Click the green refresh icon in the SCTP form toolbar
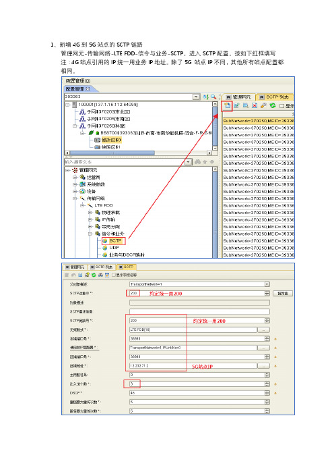 94,275
